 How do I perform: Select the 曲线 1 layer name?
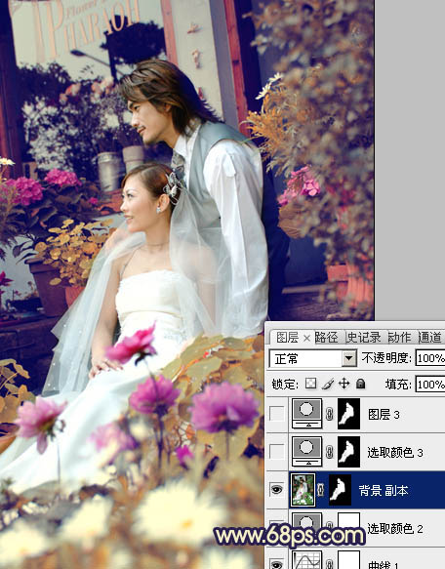[384, 565]
